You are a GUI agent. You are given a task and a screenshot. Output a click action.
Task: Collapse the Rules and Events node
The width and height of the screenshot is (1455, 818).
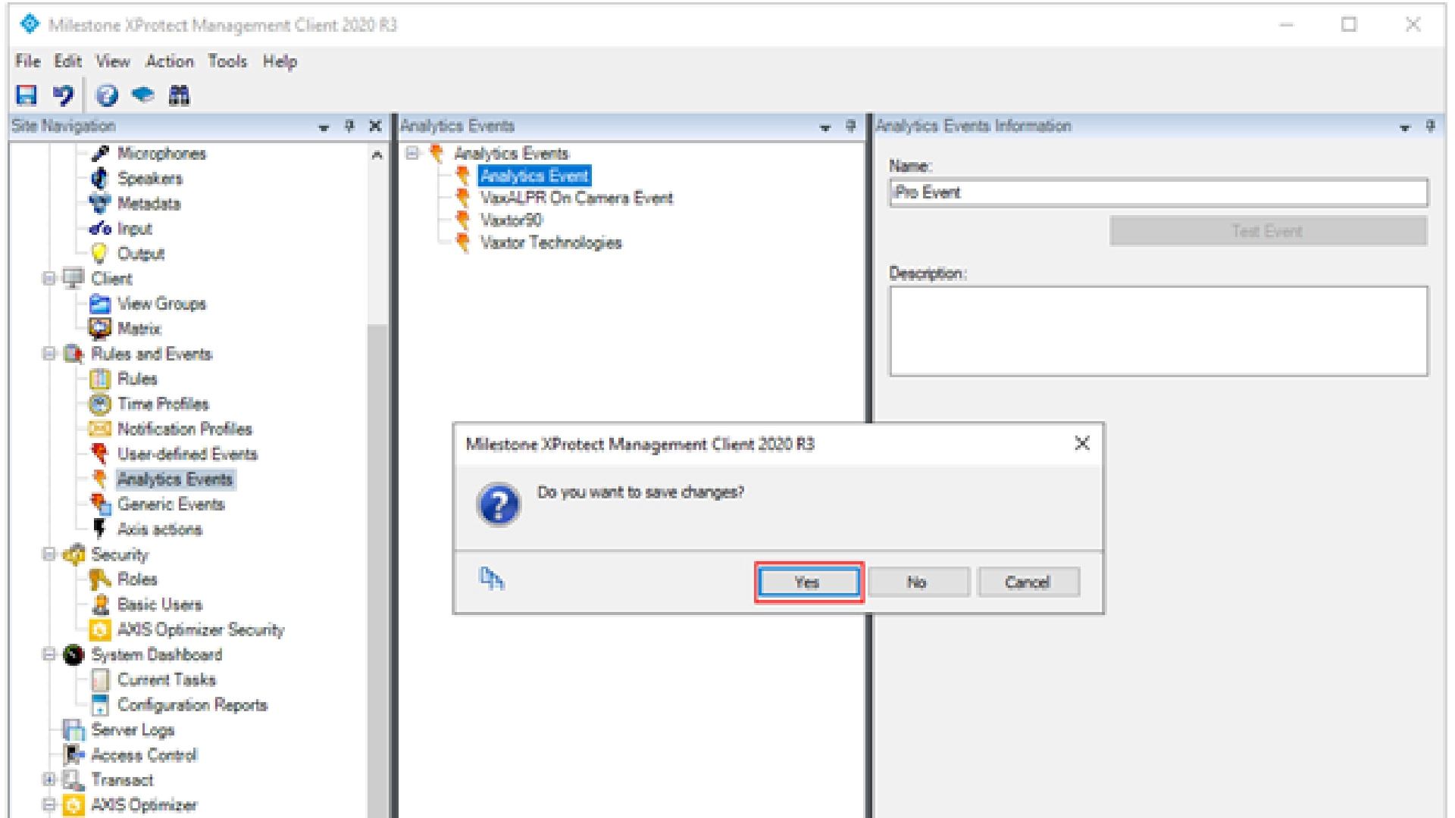point(49,354)
